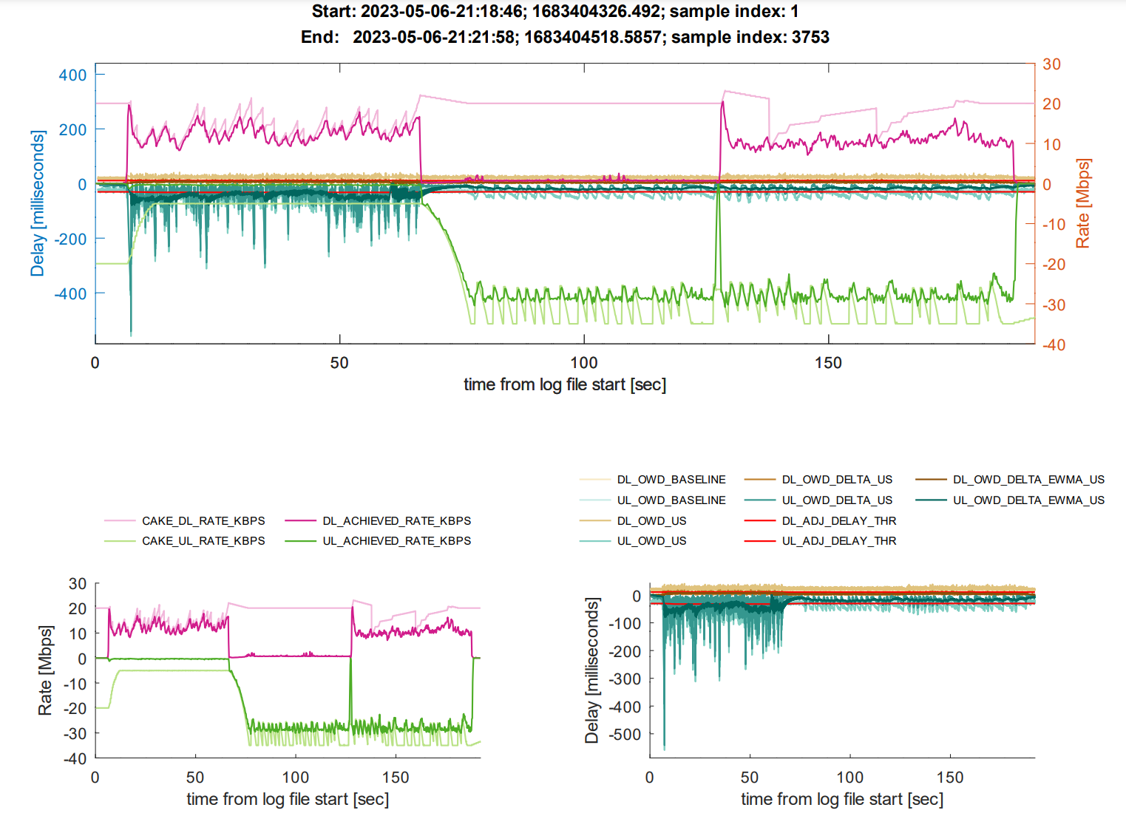
Task: Click the pink line sample beside CAKE_DL_RATE_KBPS
Action: (120, 521)
